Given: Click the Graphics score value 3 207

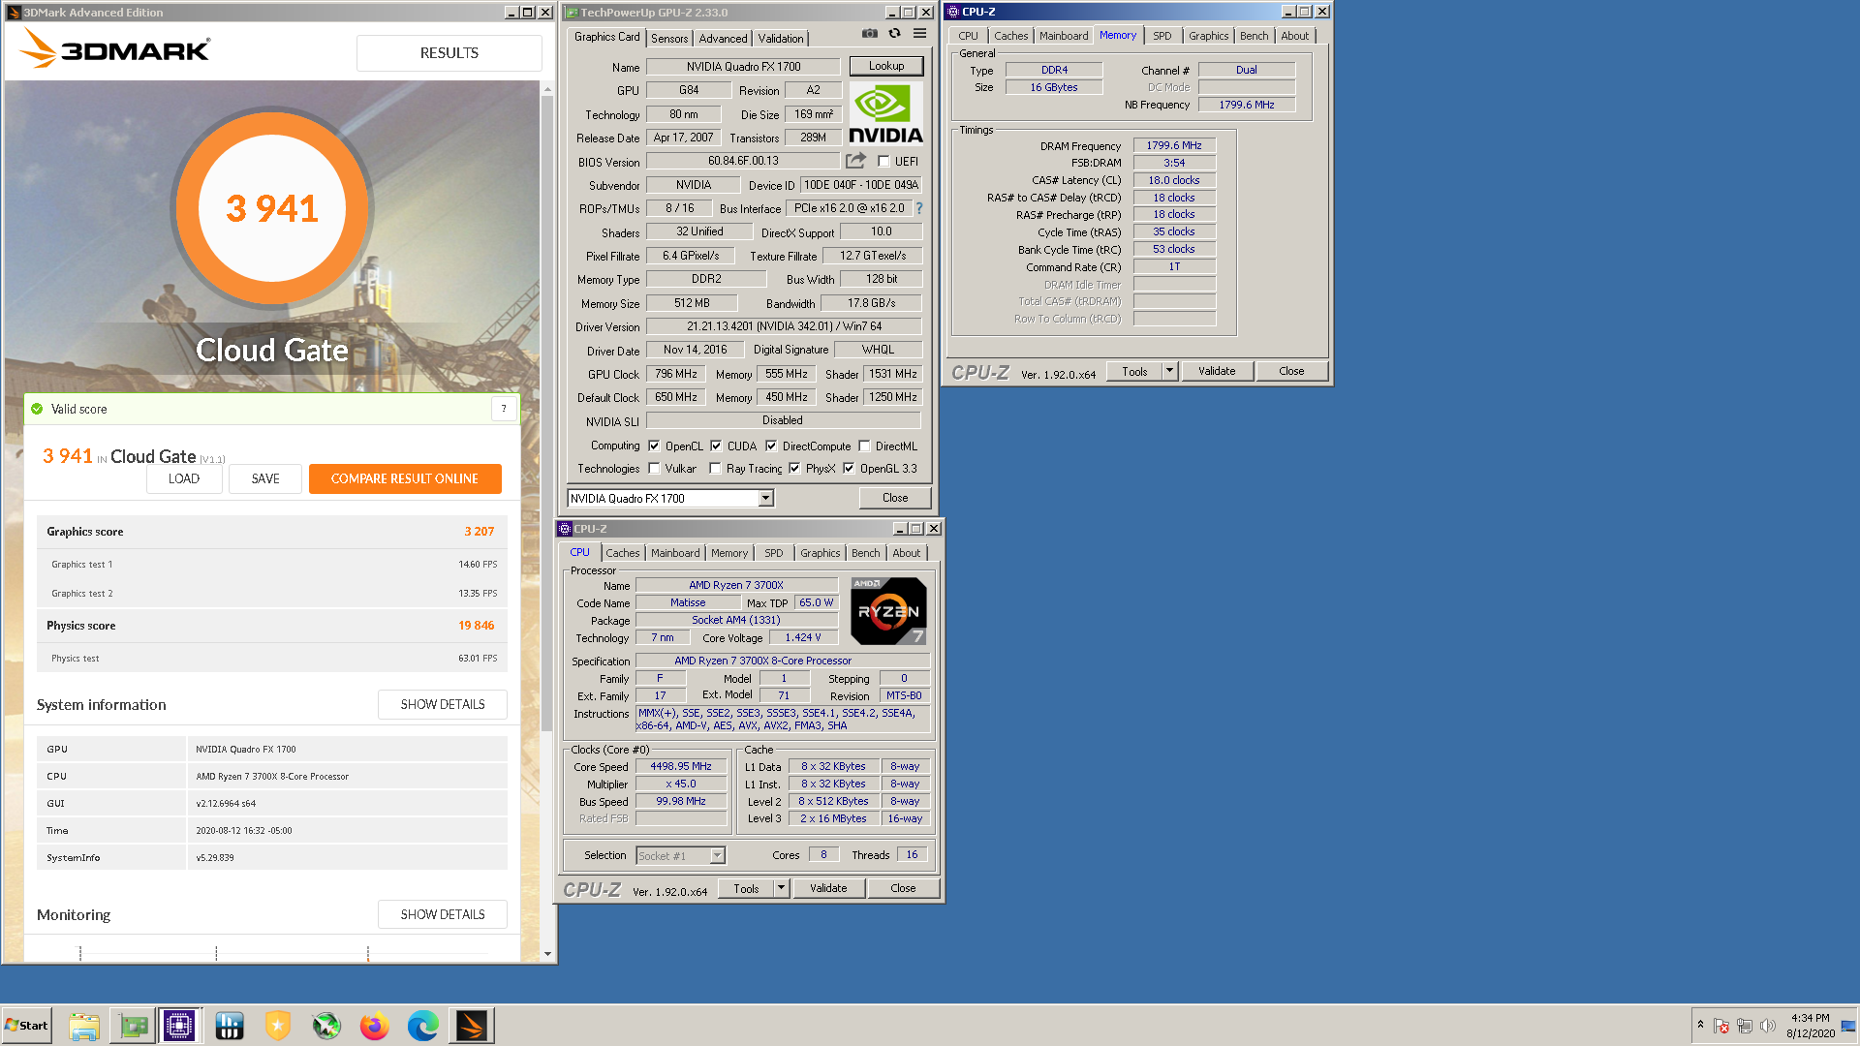Looking at the screenshot, I should (x=479, y=532).
